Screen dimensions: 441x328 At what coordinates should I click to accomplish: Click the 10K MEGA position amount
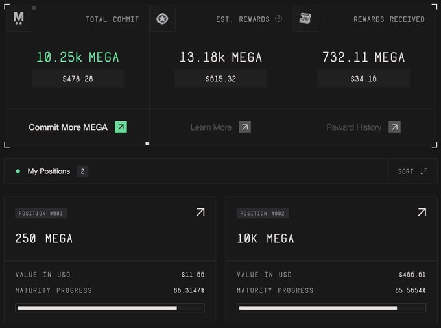[x=265, y=238]
